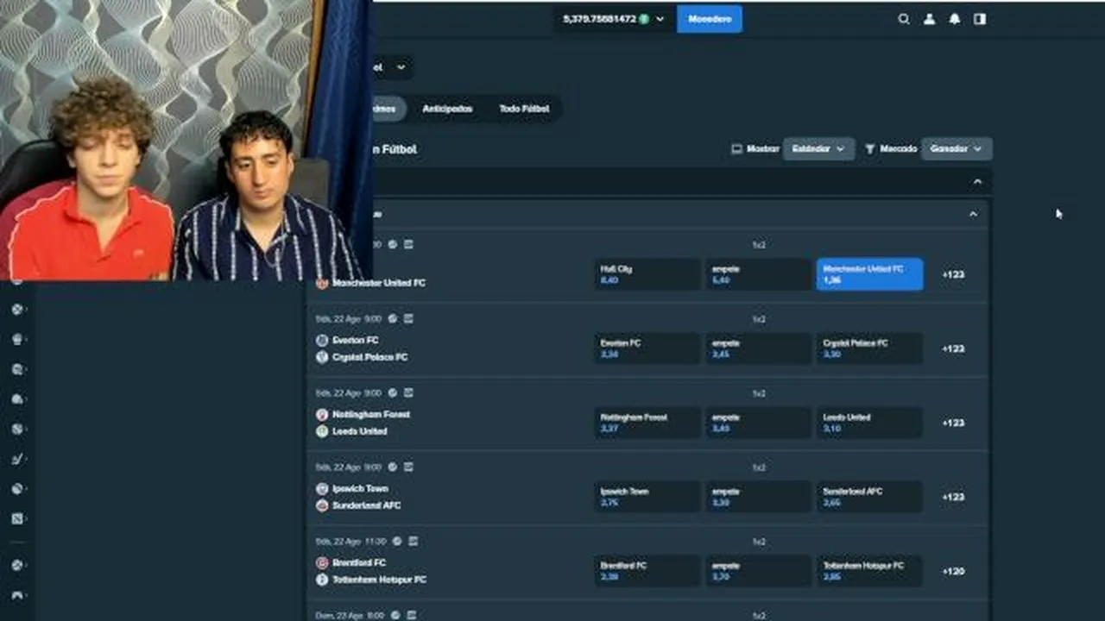Open Nottingham Forest team name in match list

click(371, 415)
